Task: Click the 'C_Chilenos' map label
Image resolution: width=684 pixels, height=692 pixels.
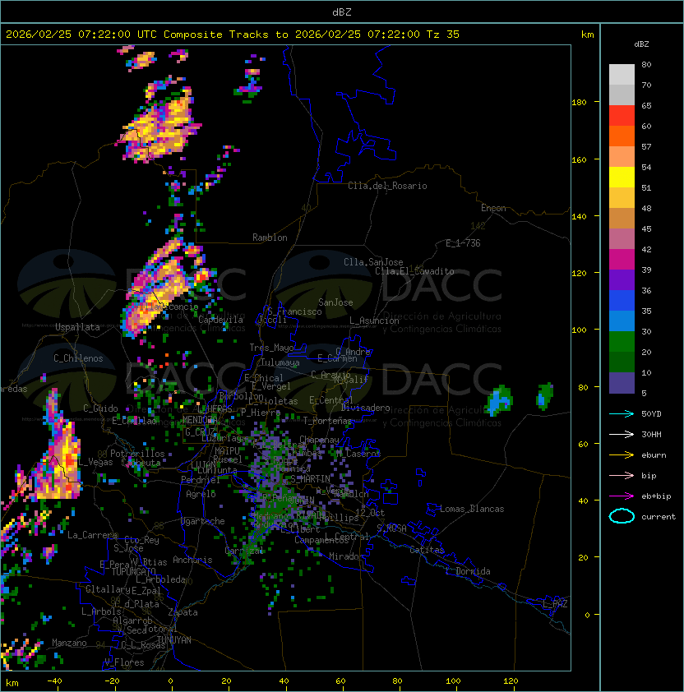Action: 78,358
